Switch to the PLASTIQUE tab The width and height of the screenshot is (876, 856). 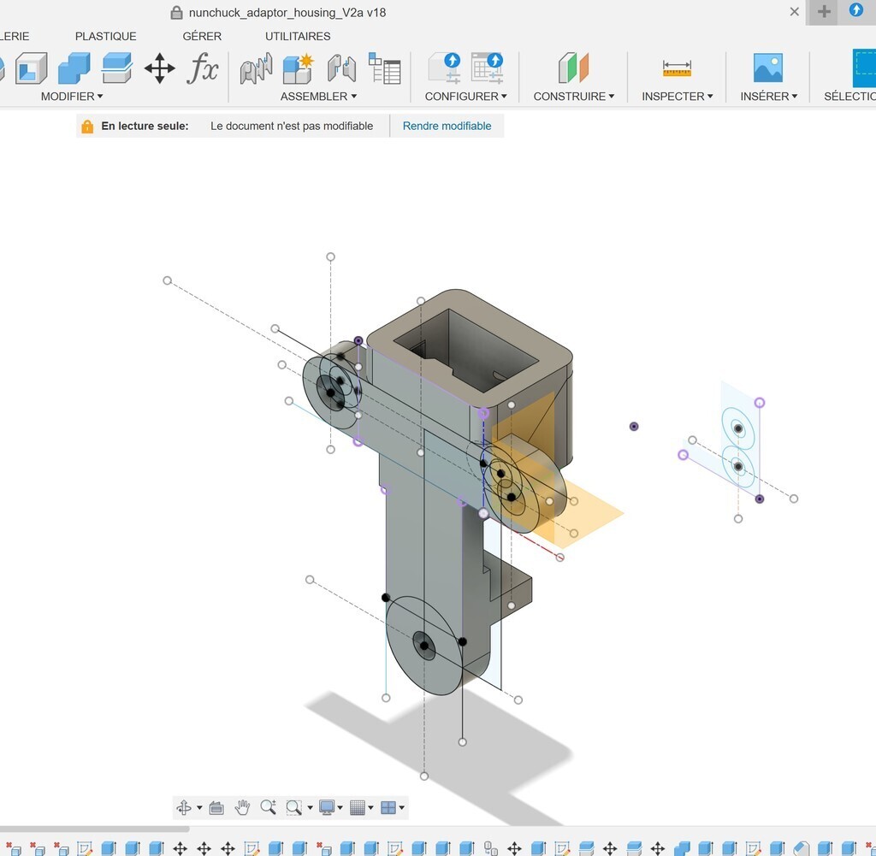point(105,36)
